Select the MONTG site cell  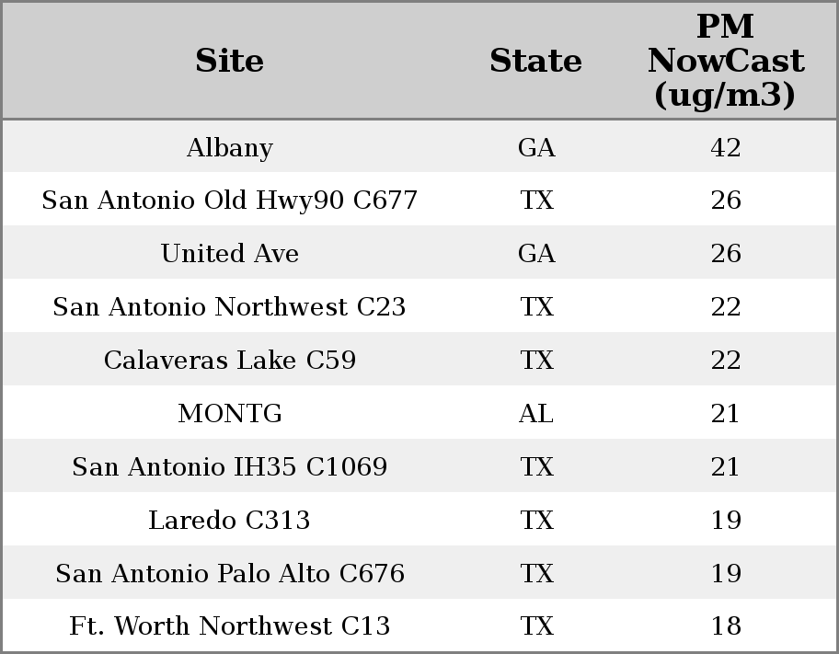click(x=230, y=414)
